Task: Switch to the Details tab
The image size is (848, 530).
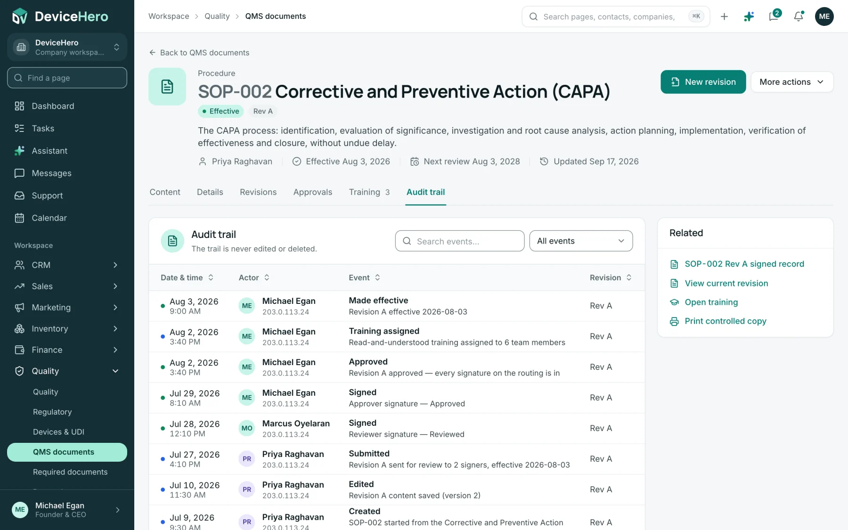Action: 210,192
